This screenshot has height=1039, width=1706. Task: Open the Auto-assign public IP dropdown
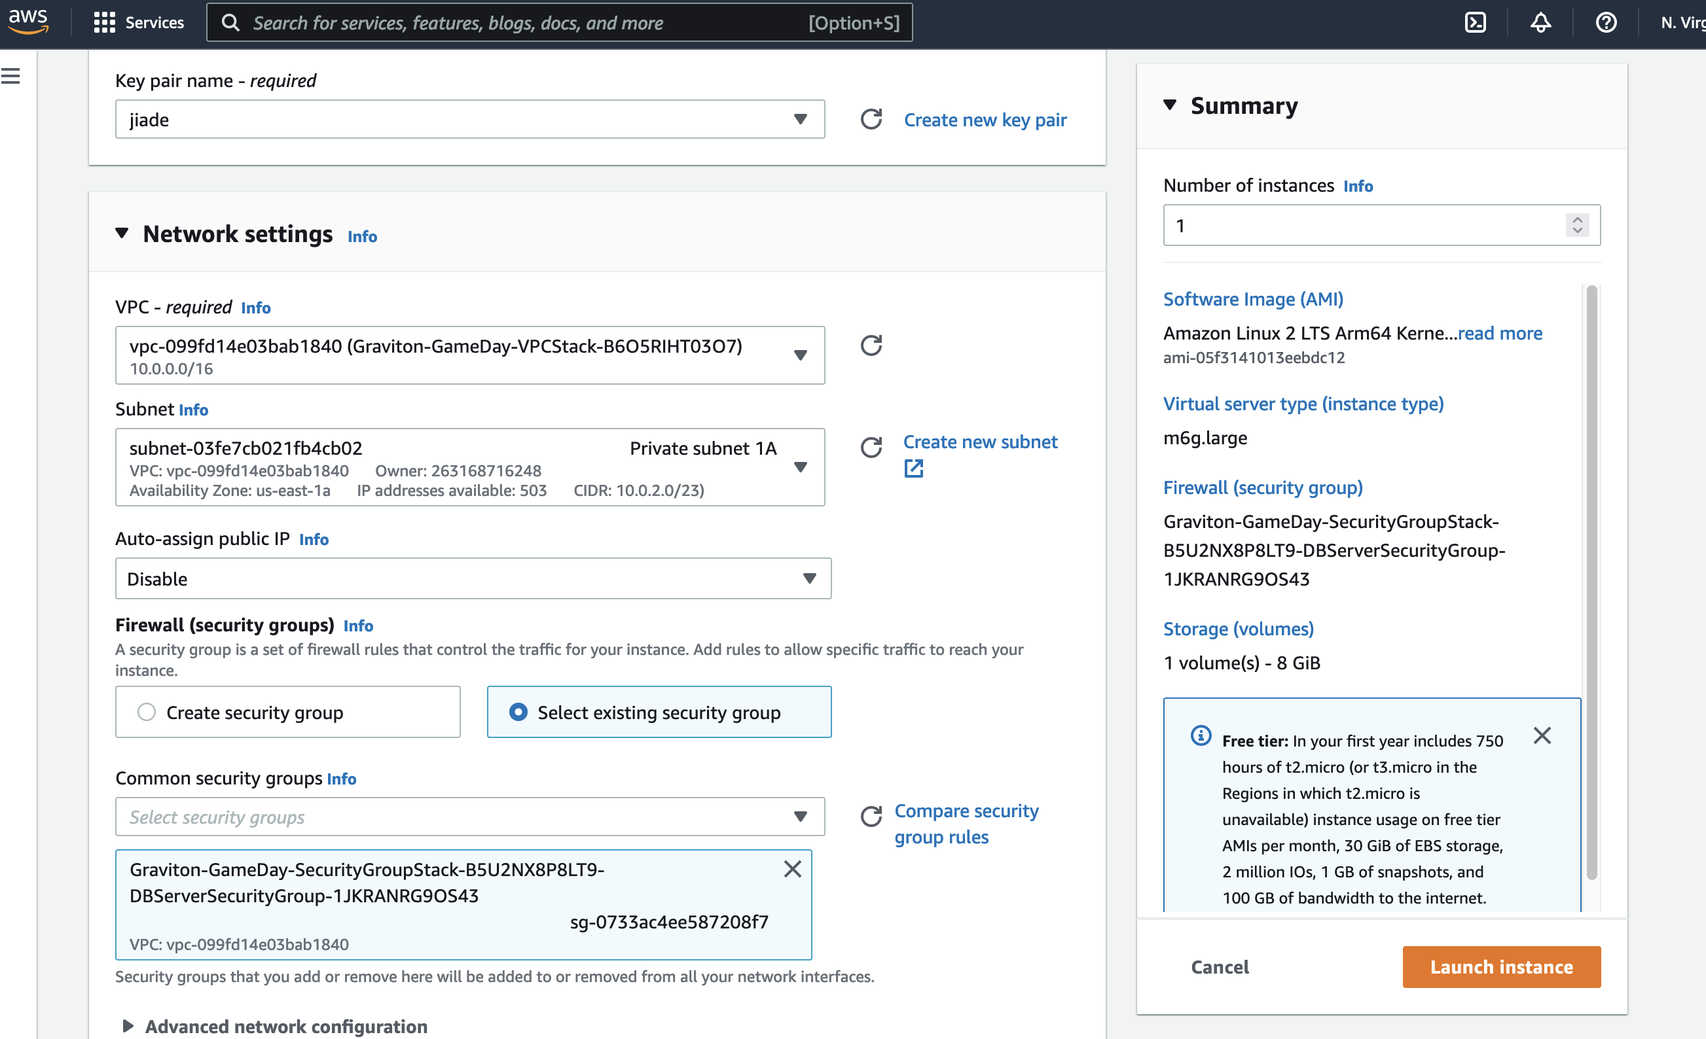pyautogui.click(x=473, y=578)
